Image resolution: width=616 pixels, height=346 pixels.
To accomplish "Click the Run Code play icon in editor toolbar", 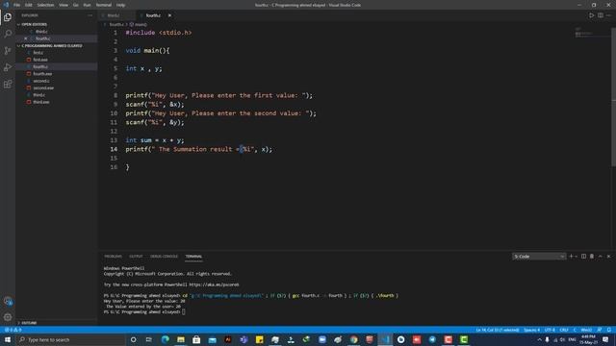I will pyautogui.click(x=591, y=15).
